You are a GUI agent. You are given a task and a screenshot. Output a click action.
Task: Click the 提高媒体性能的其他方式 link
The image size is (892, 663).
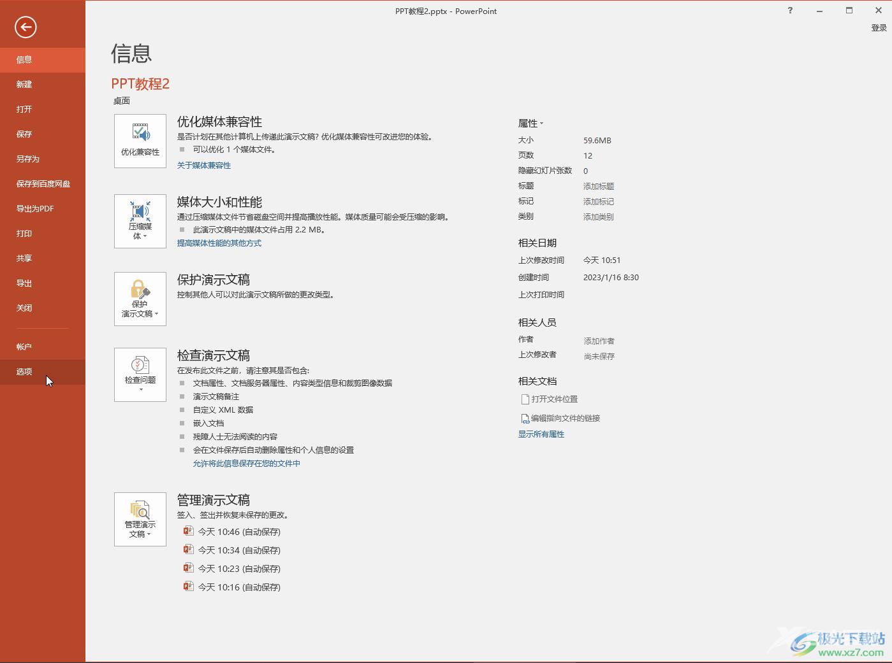coord(219,243)
